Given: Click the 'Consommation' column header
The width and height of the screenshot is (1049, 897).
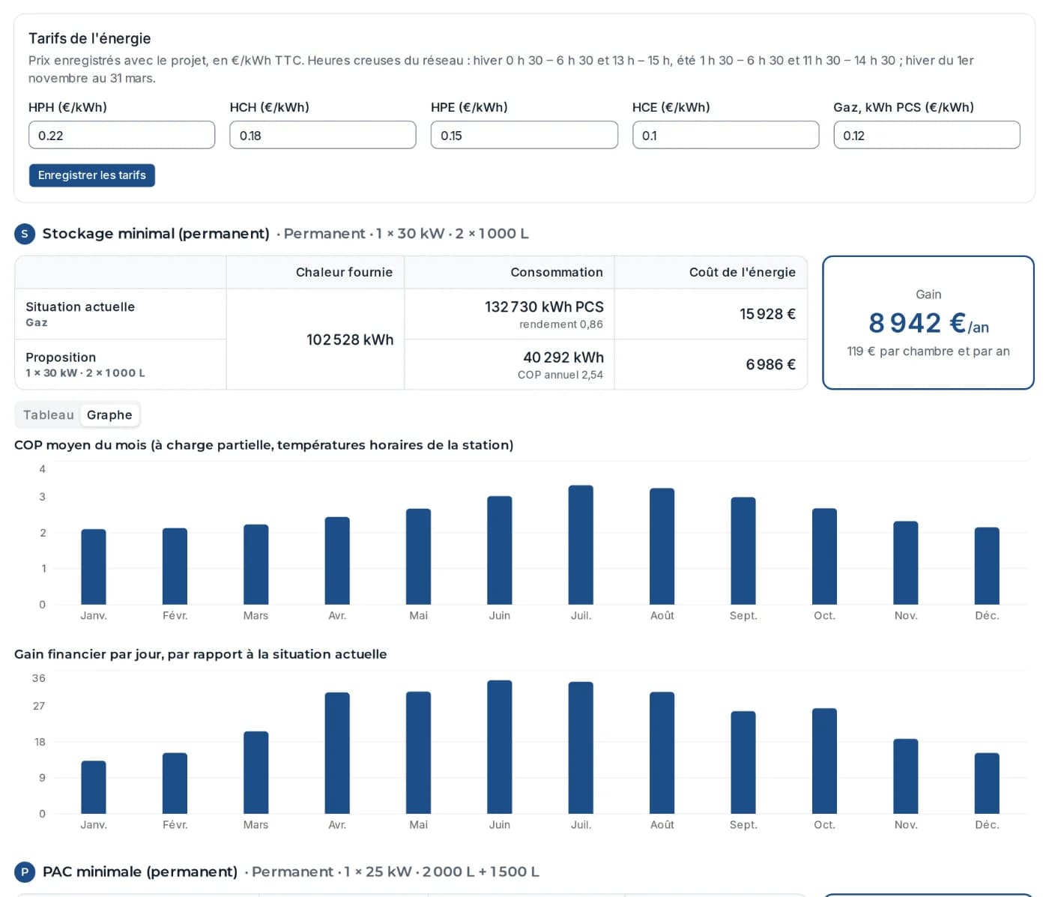Looking at the screenshot, I should [557, 272].
